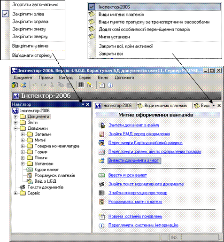This screenshot has height=242, width=224.
Task: Click icon beside 'Види митних платежів' in popup list
Action: [x=92, y=15]
